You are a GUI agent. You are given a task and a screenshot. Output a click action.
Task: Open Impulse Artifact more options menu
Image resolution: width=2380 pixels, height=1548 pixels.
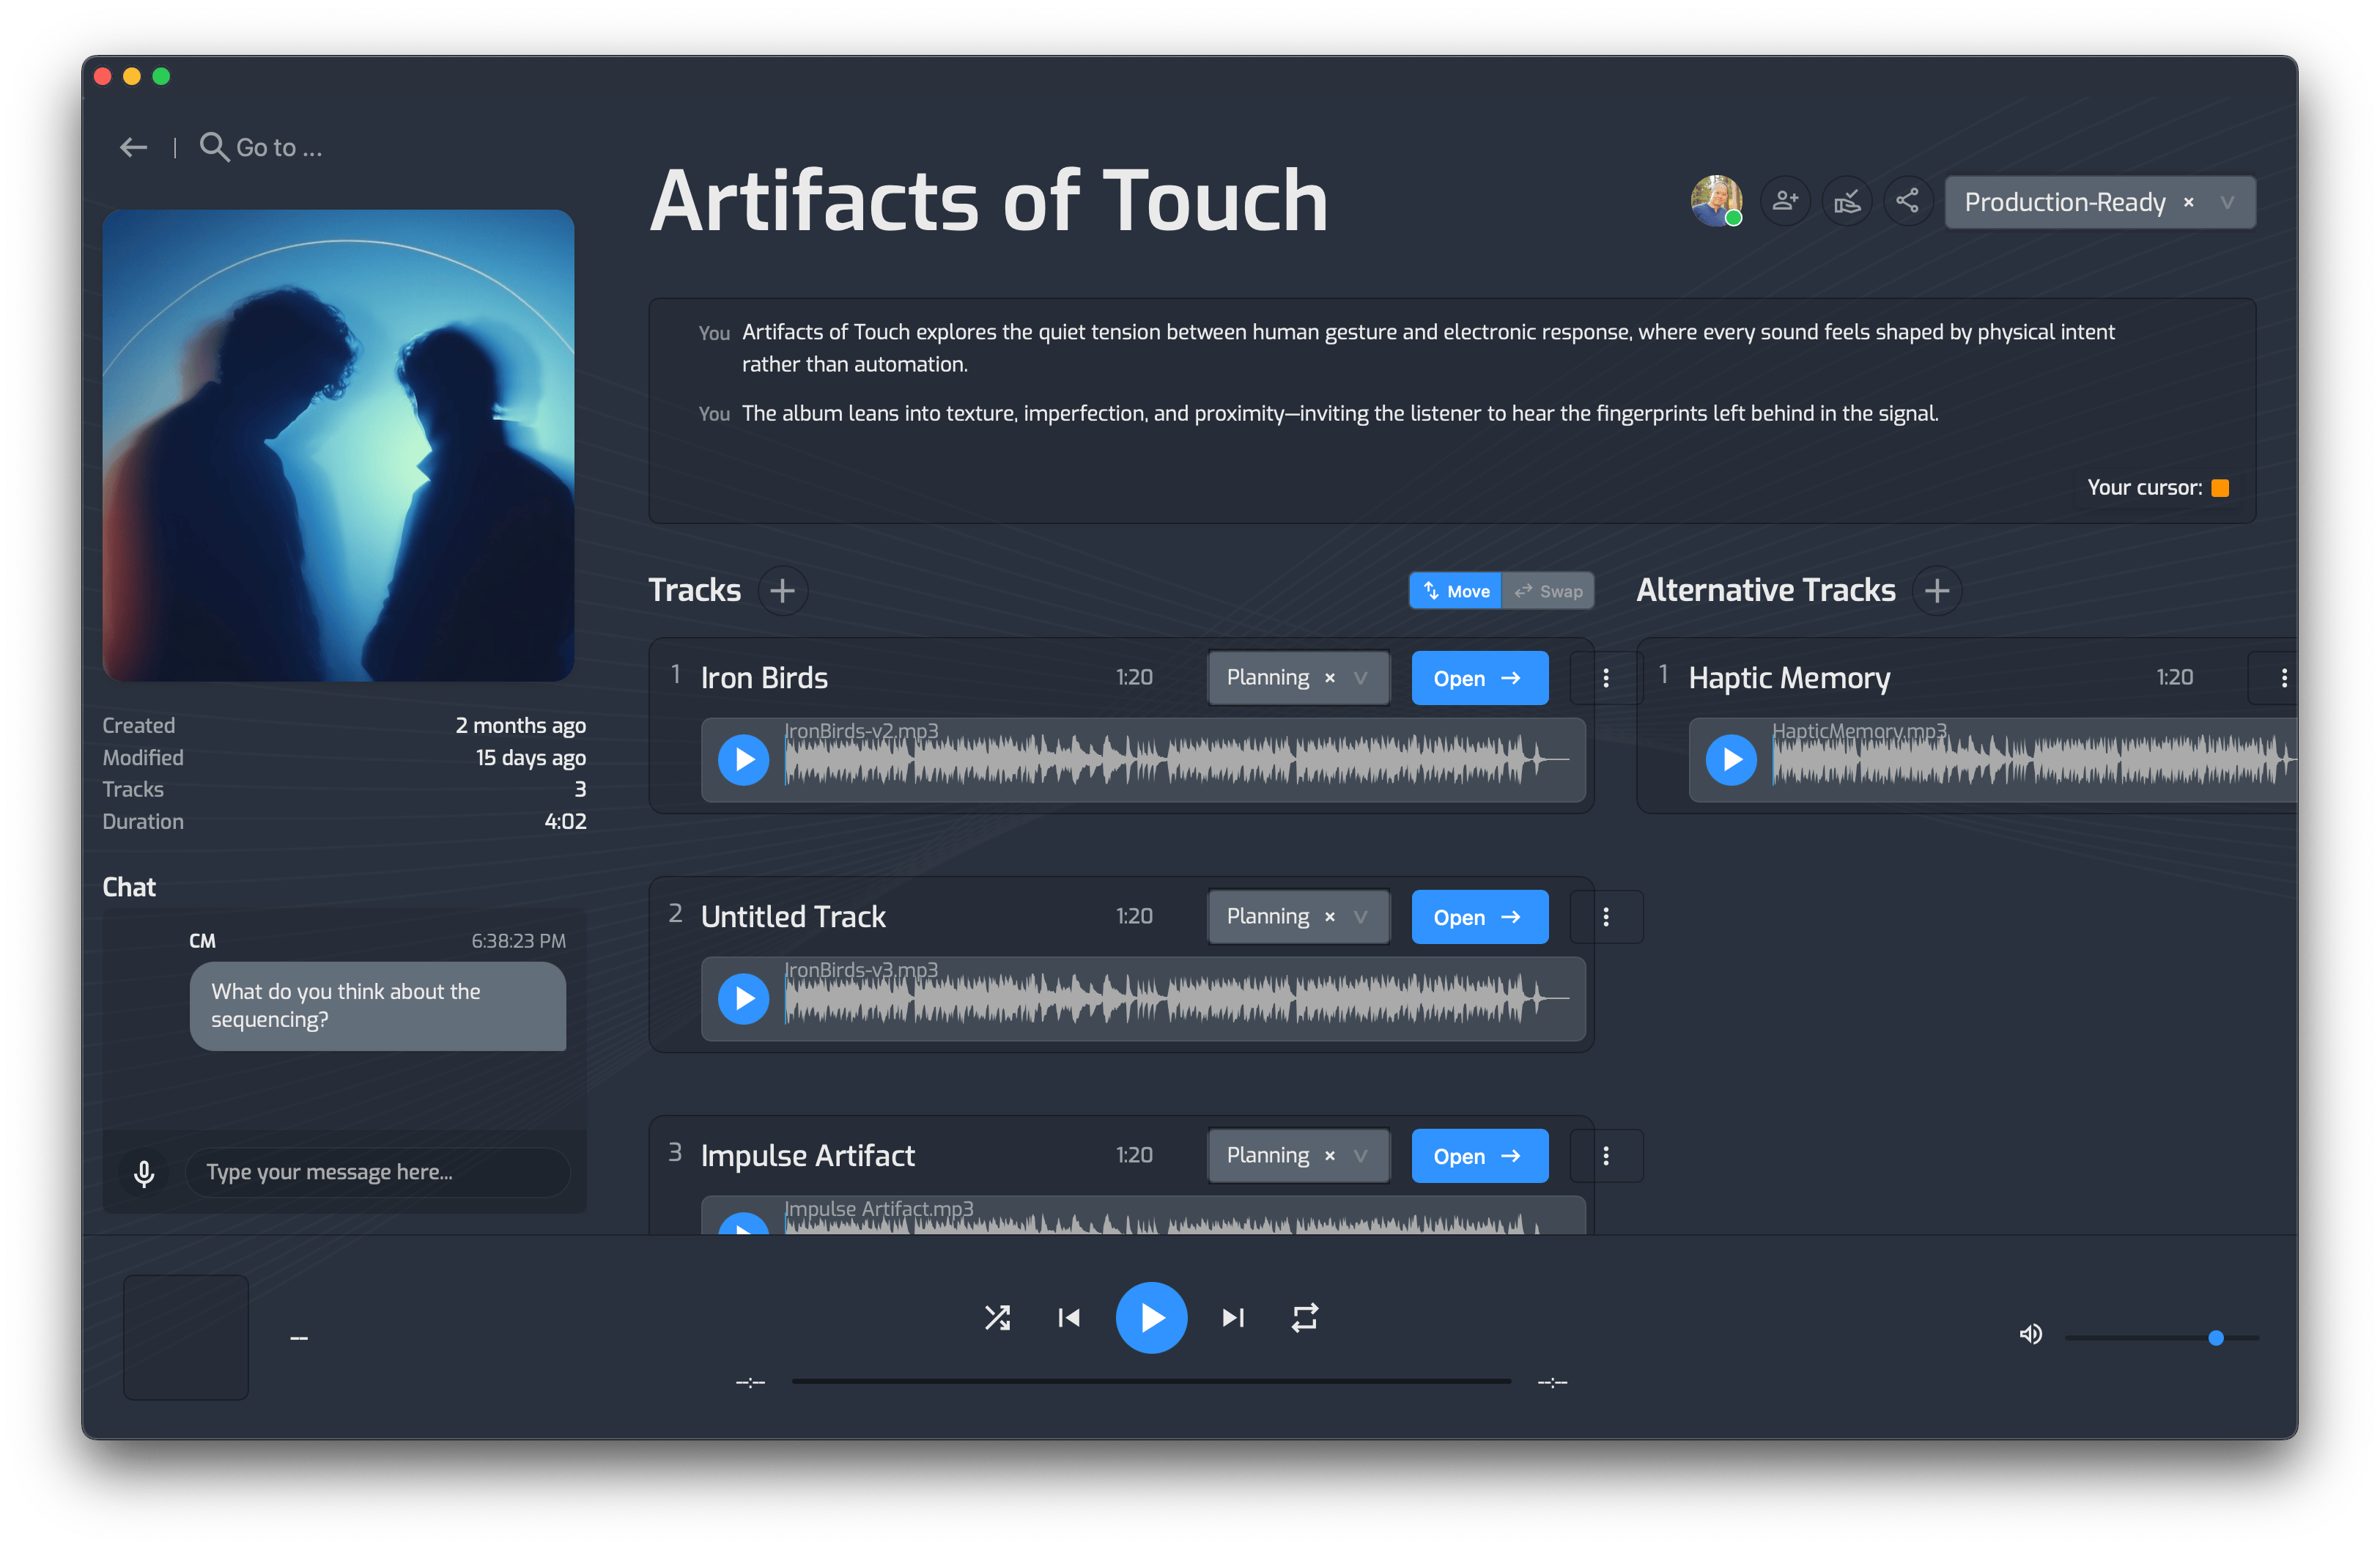tap(1606, 1156)
